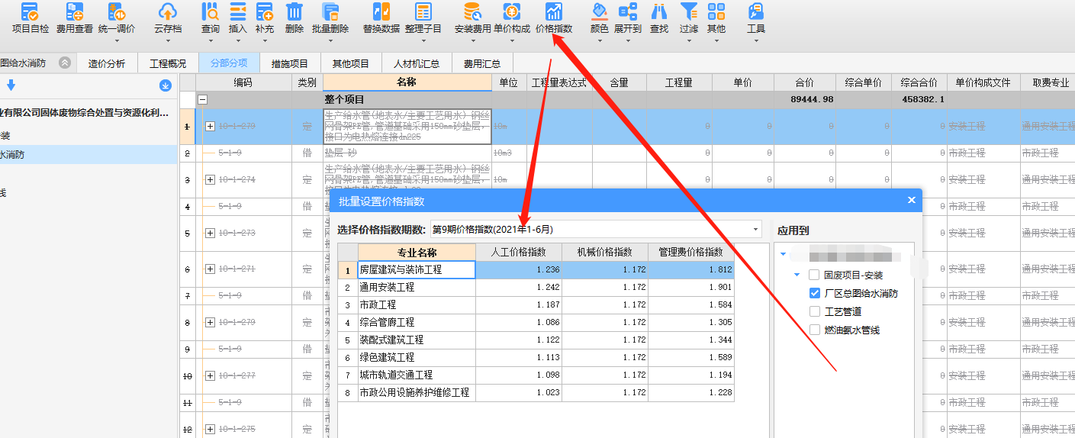Viewport: 1075px width, 438px height.
Task: Click the 管理费价格指数 column header
Action: click(691, 252)
